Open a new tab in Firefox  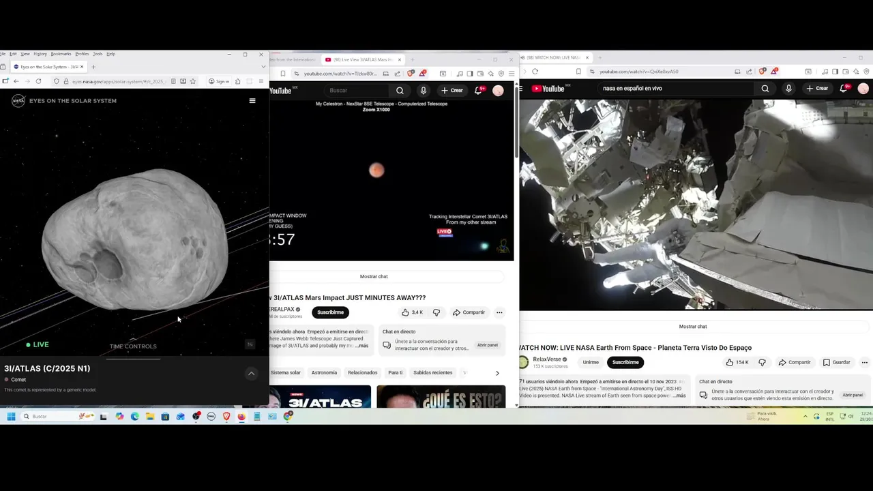tap(93, 67)
